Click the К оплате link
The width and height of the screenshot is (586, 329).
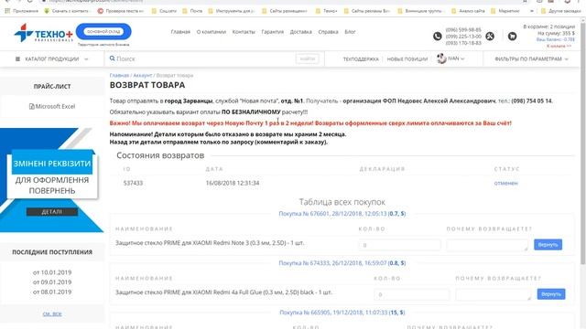[559, 46]
